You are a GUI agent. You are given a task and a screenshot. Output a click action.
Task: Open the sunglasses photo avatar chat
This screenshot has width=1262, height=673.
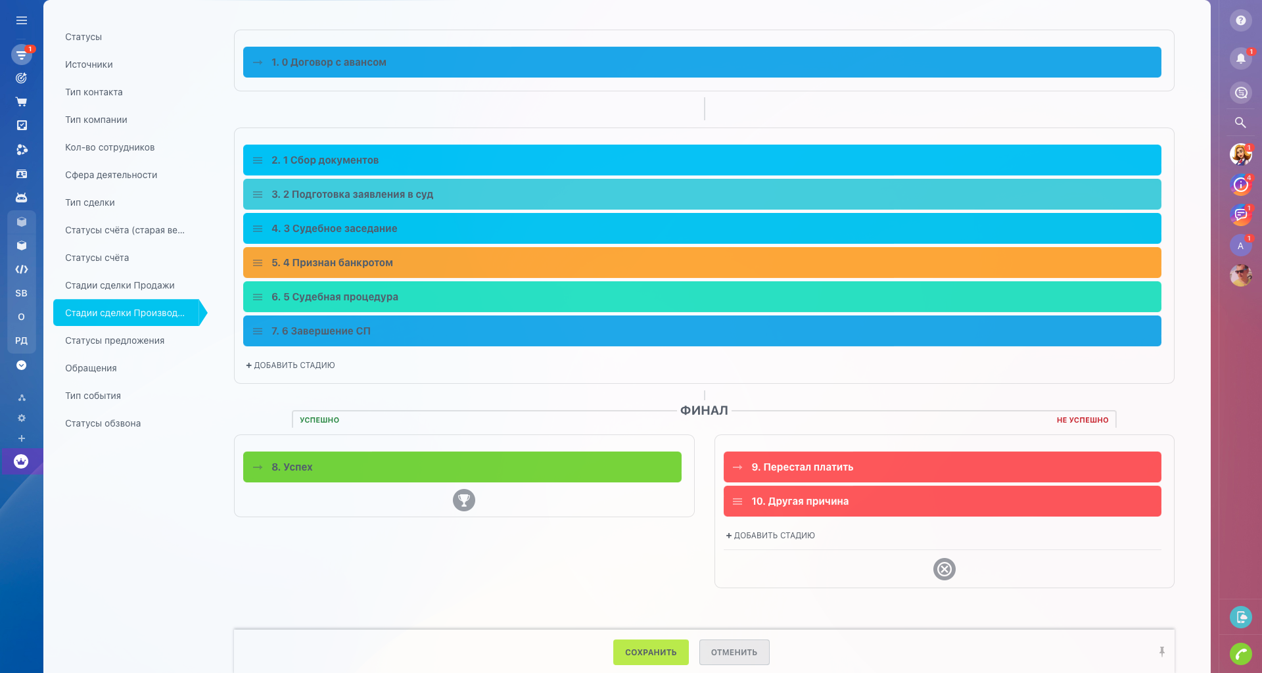tap(1241, 275)
